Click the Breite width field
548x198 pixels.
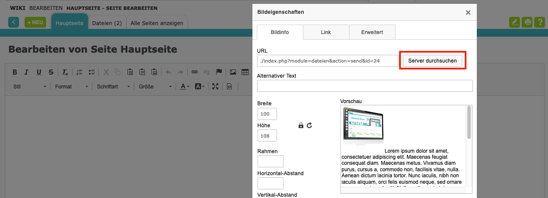click(267, 114)
